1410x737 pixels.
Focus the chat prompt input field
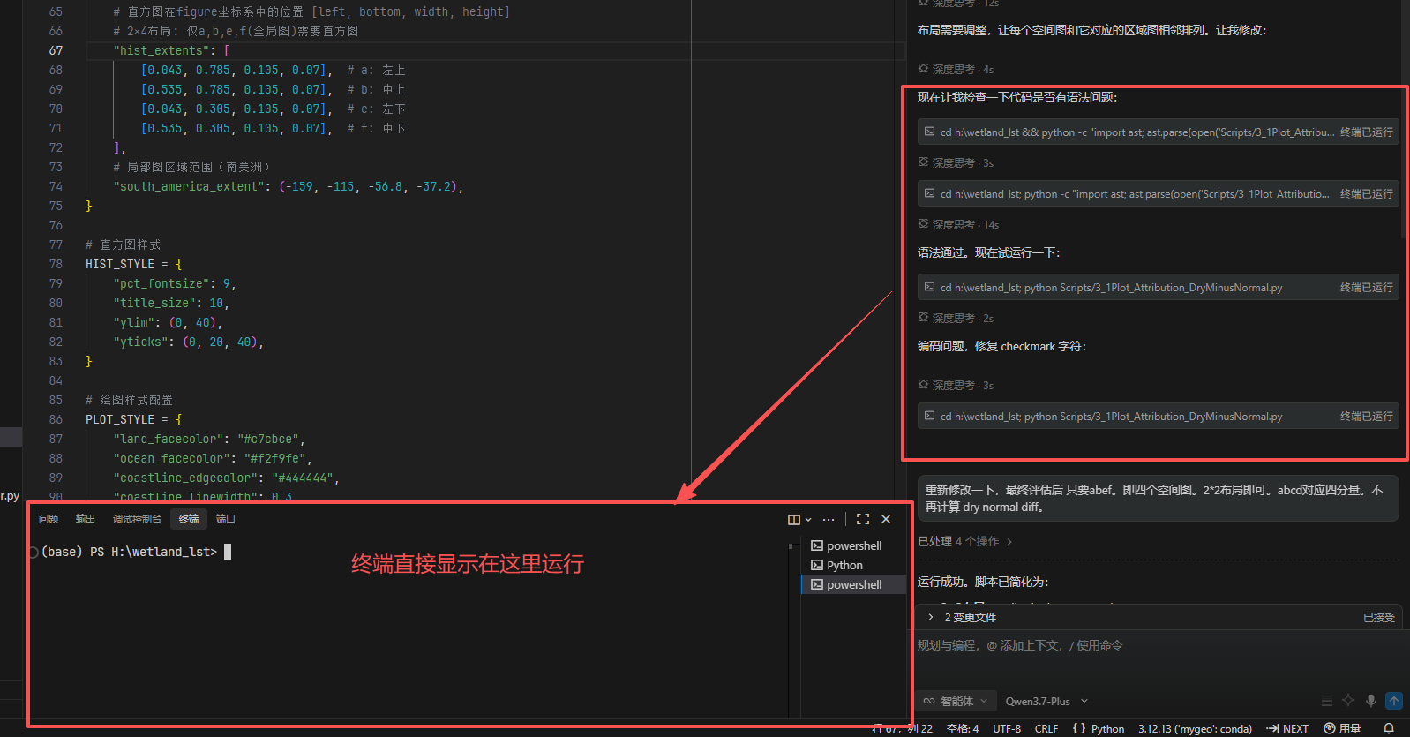[x=1156, y=658]
